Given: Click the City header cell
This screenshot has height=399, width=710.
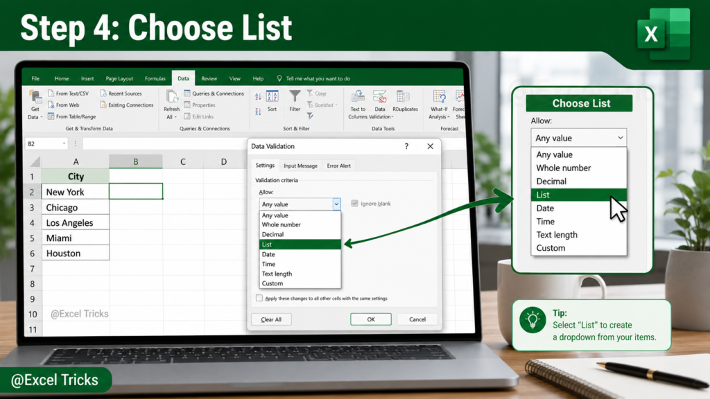Looking at the screenshot, I should click(75, 177).
